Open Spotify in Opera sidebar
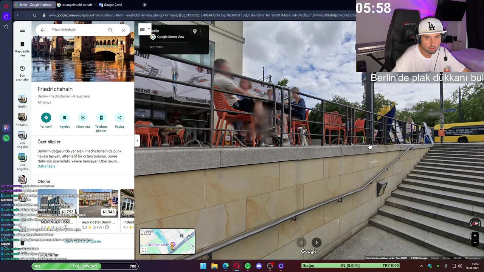 pos(6,138)
